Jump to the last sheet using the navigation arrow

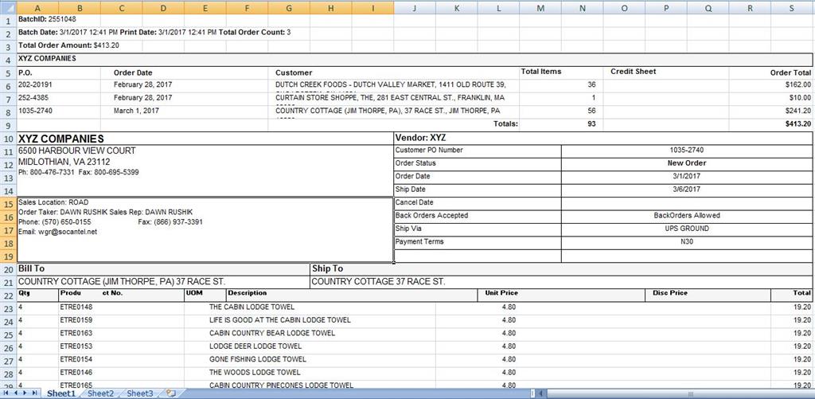[33, 393]
